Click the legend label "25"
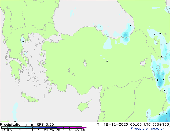 point(52,130)
